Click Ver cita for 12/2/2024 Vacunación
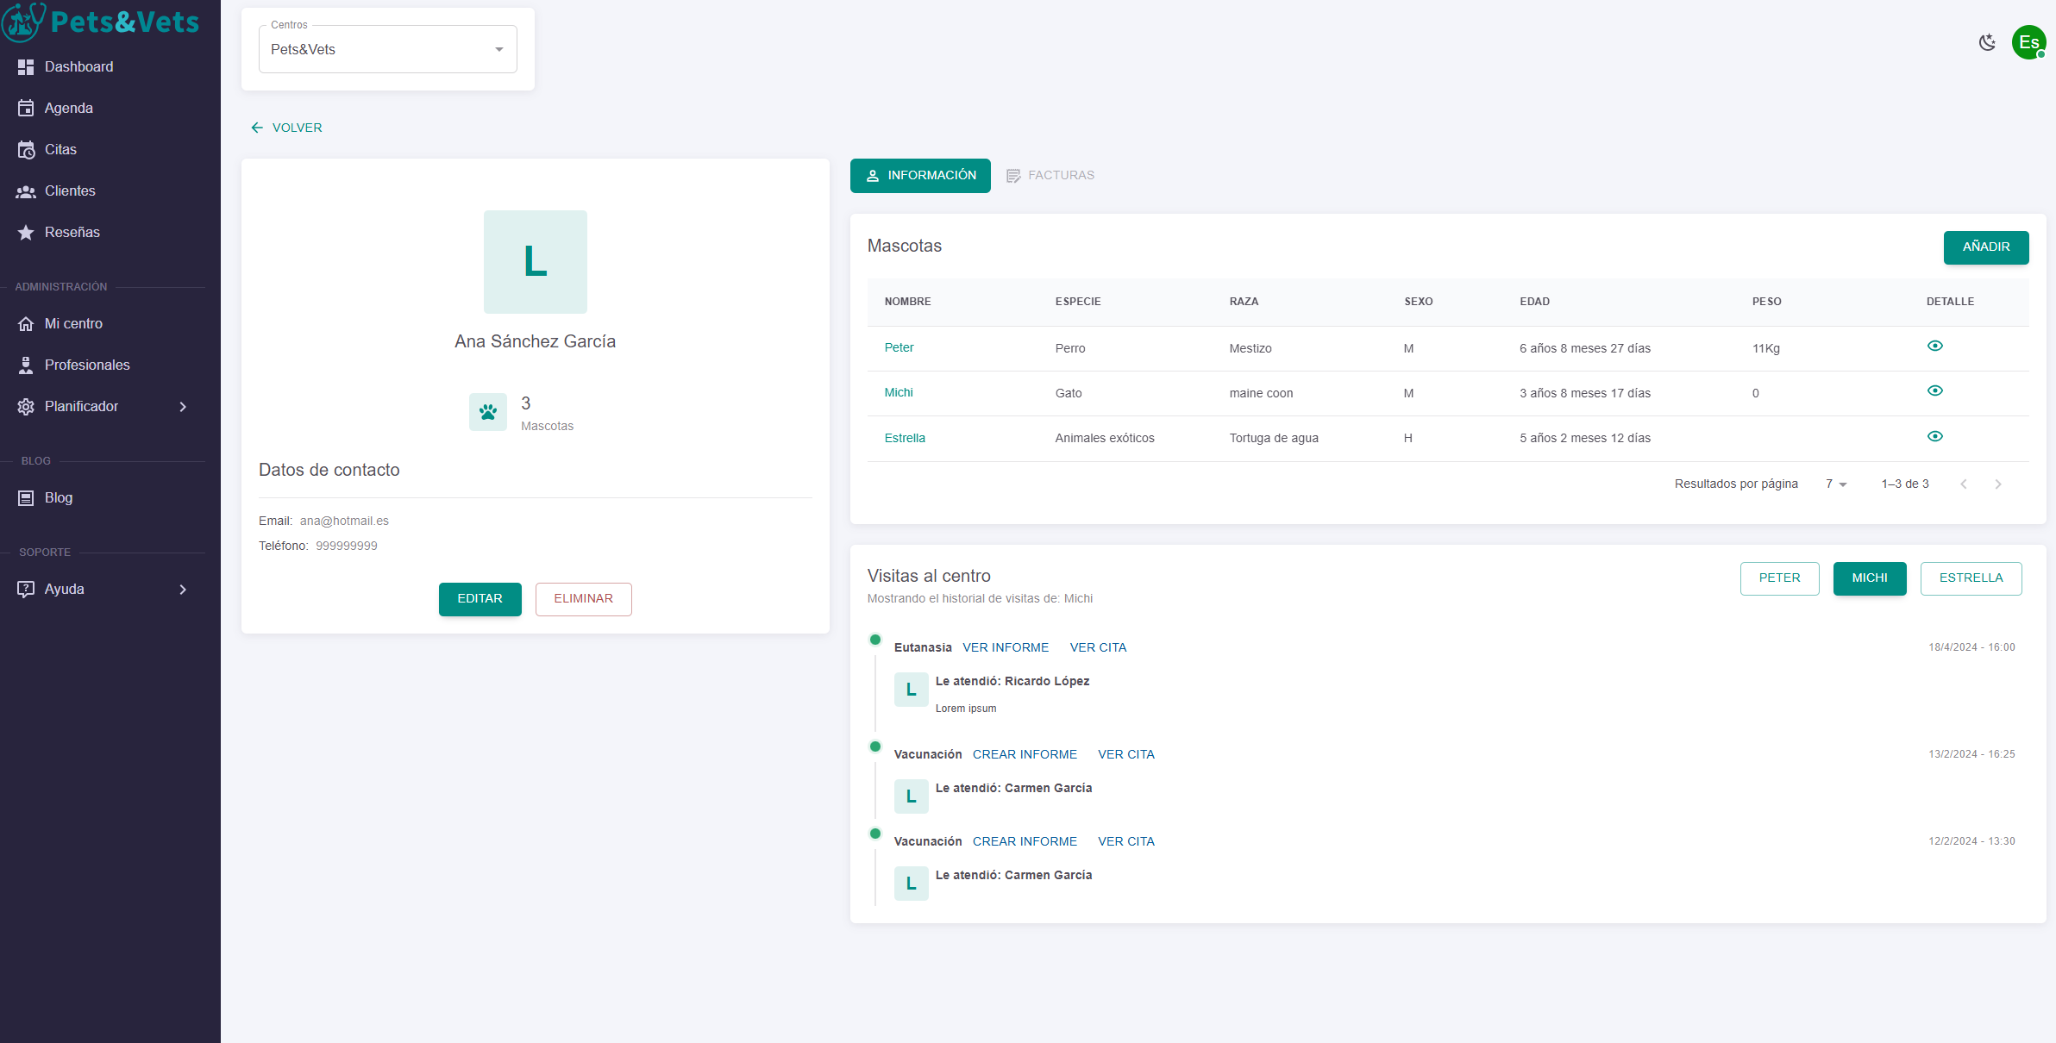This screenshot has height=1043, width=2056. [x=1125, y=841]
